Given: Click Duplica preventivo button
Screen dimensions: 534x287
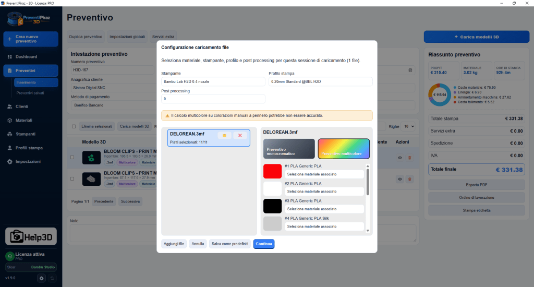Looking at the screenshot, I should click(x=86, y=37).
